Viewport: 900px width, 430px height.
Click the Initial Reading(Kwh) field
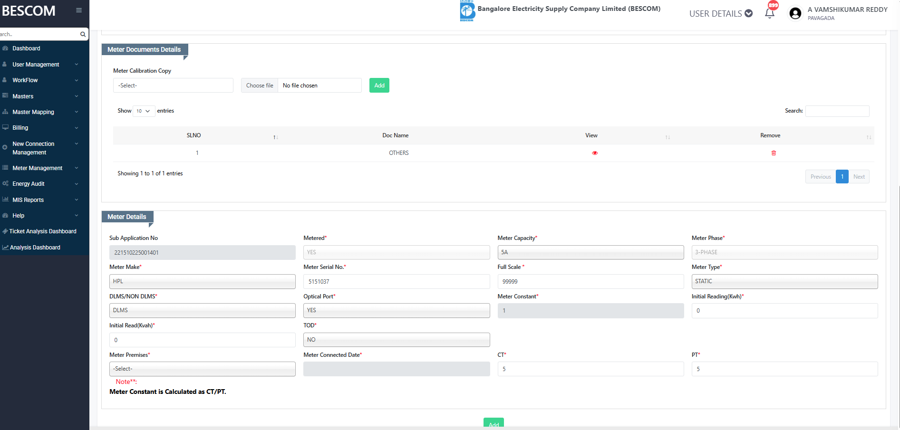click(x=784, y=311)
